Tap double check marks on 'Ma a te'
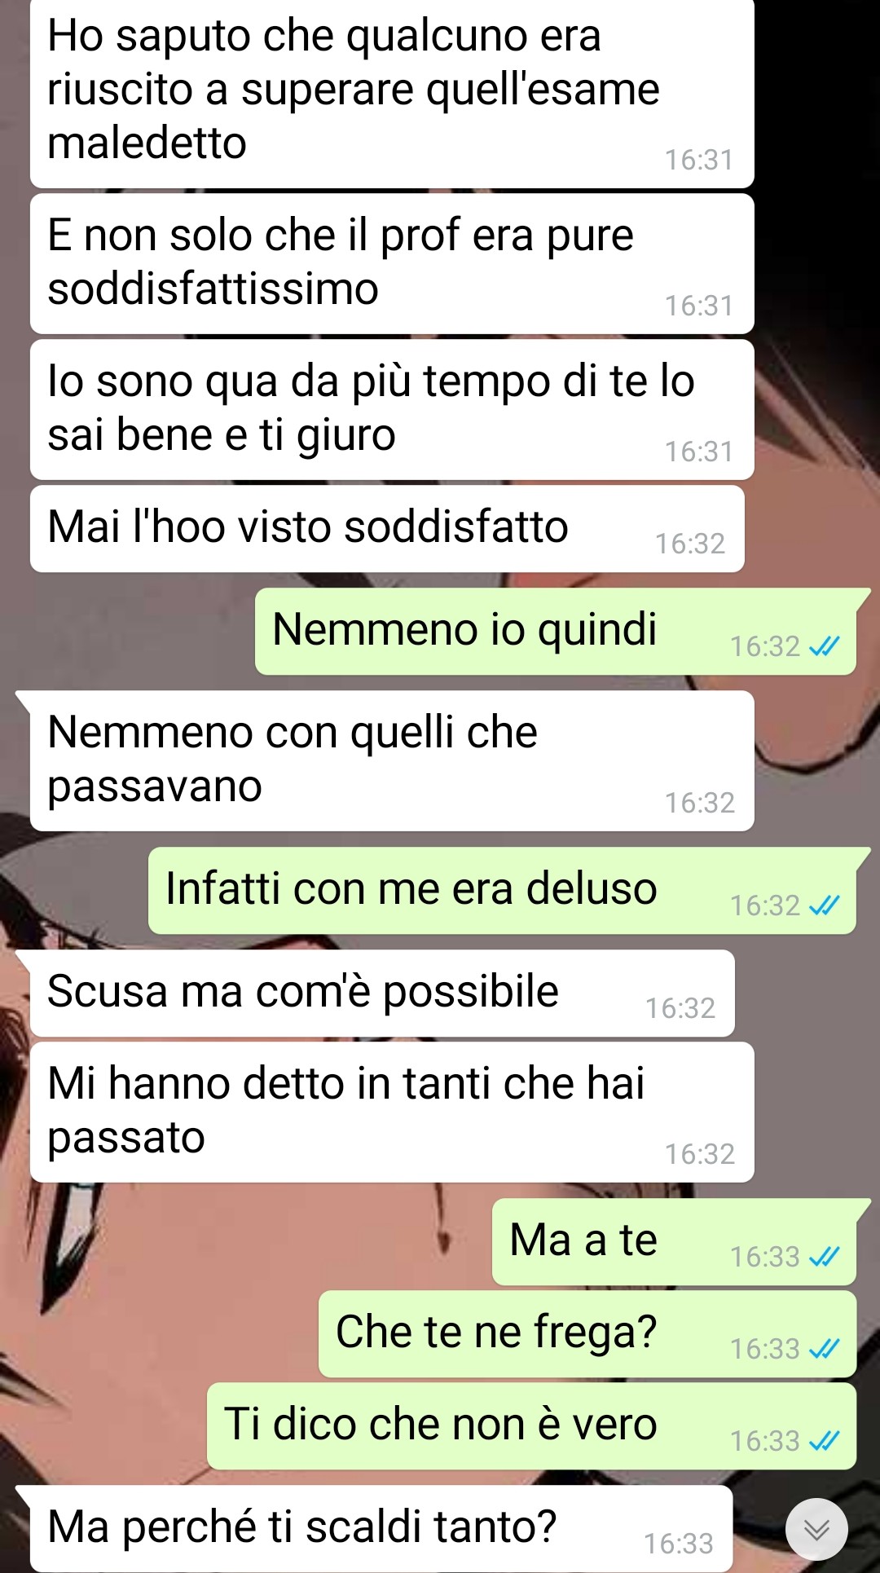880x1573 pixels. click(824, 1257)
